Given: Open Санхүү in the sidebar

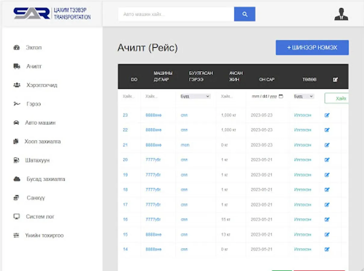Looking at the screenshot, I should [36, 198].
